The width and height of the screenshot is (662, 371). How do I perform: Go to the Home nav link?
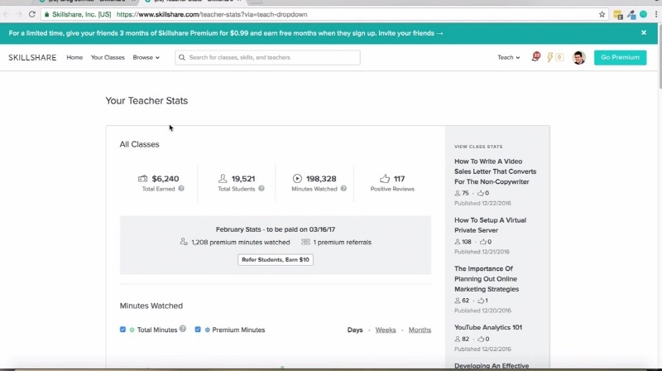pyautogui.click(x=74, y=57)
